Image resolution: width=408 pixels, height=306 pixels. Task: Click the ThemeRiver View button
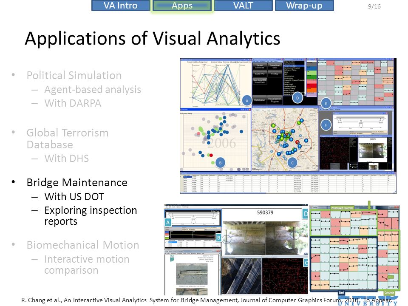(275, 66)
